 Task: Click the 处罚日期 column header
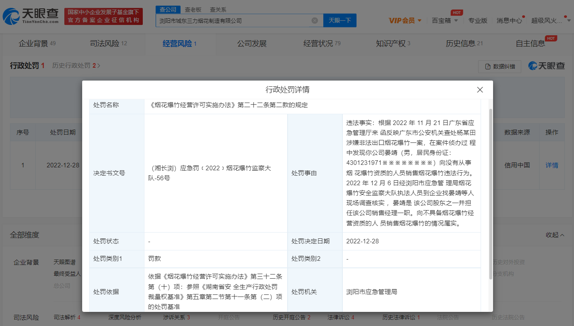point(63,132)
